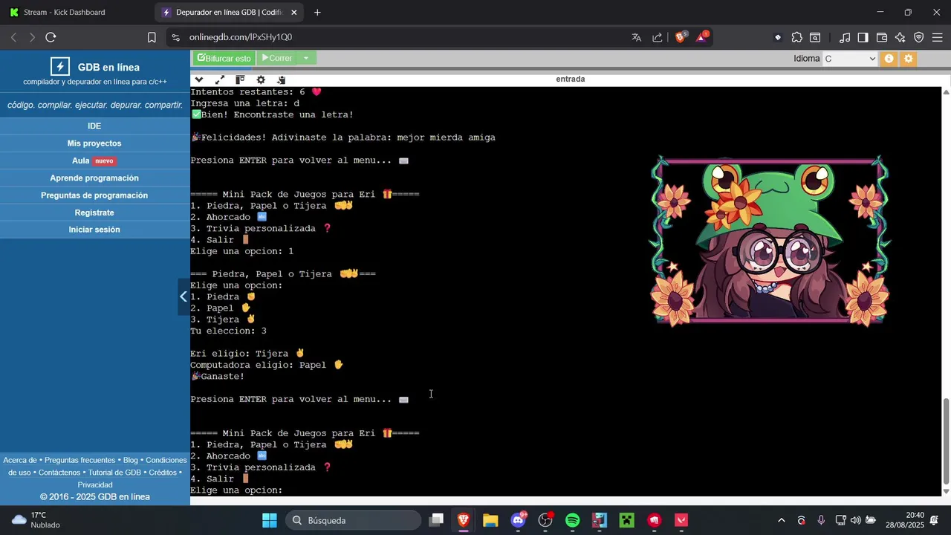
Task: Click the Correr run button
Action: [276, 58]
